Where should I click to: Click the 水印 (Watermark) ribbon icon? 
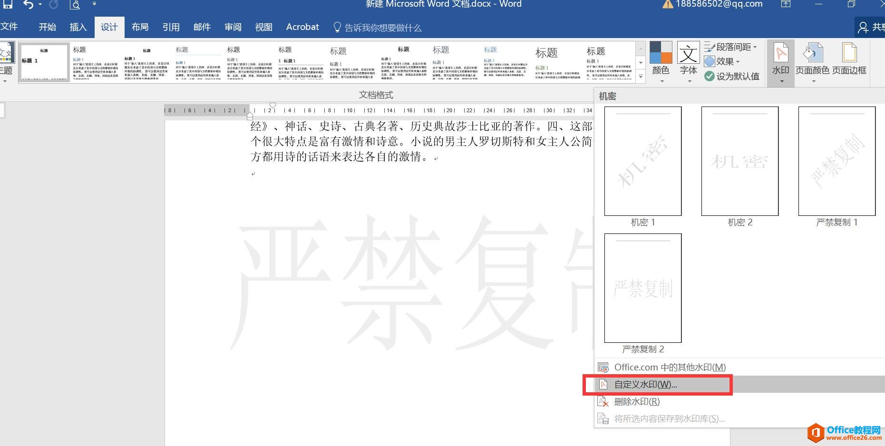(779, 57)
